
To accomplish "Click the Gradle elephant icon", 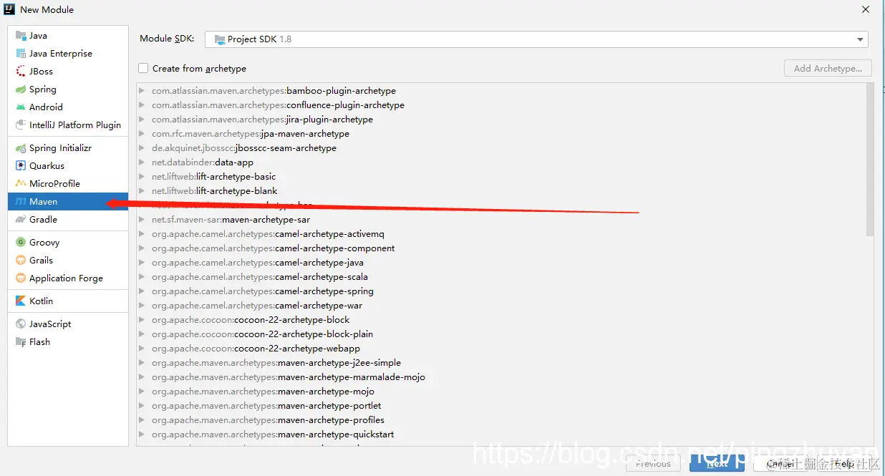I will click(x=21, y=220).
